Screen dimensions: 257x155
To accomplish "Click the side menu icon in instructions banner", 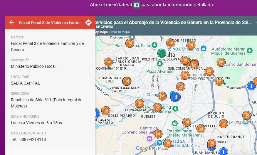I will (x=136, y=5).
